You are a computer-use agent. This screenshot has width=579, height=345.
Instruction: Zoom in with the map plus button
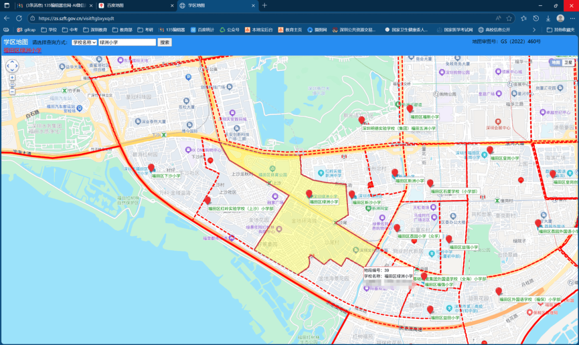click(x=12, y=78)
